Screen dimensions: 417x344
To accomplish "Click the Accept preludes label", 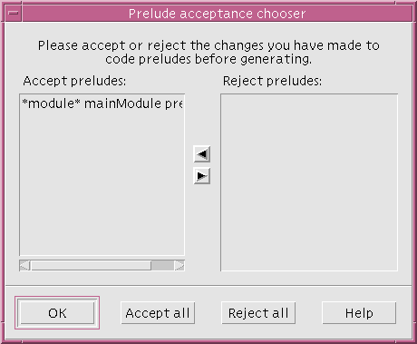I will [74, 81].
